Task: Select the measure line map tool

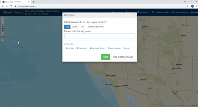Action: [3, 39]
